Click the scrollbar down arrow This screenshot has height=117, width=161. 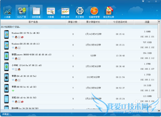[x=159, y=111]
